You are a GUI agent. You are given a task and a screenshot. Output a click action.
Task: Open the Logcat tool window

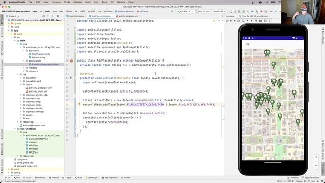tap(67, 178)
